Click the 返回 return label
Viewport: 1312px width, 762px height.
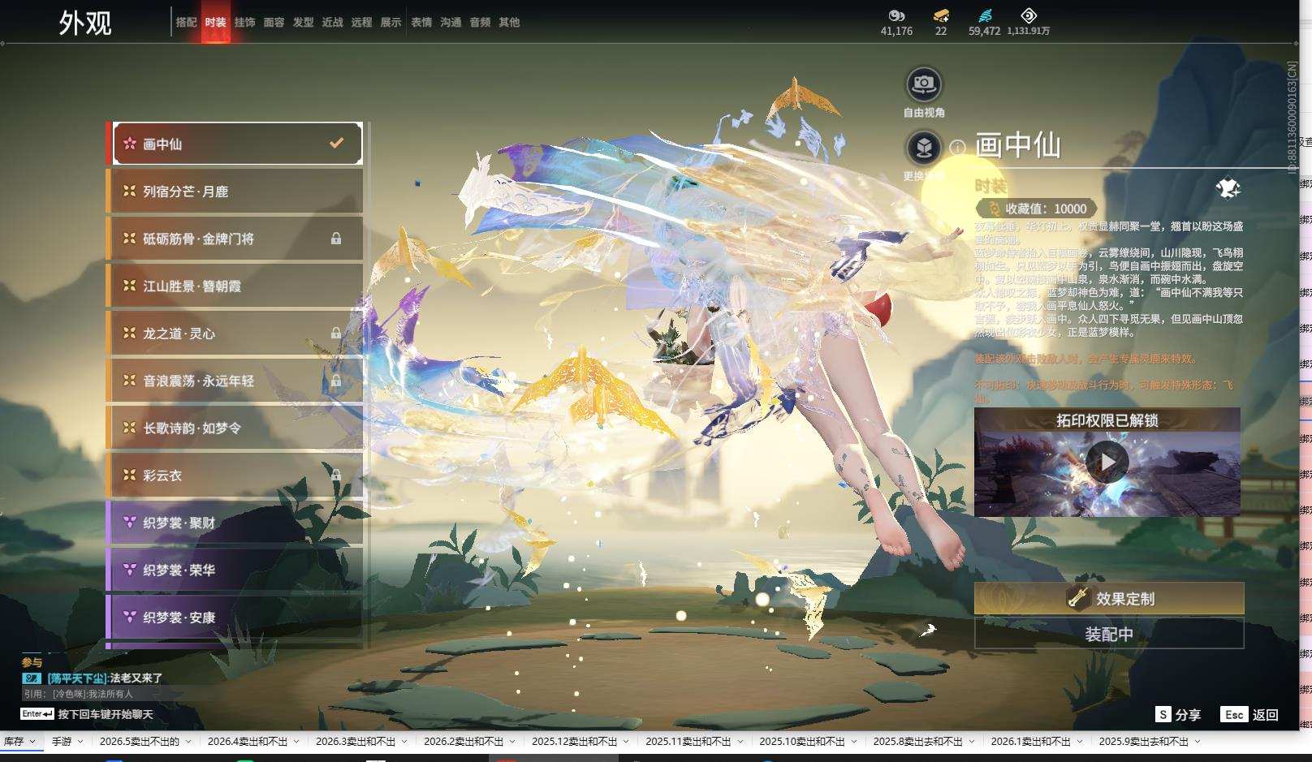1266,714
